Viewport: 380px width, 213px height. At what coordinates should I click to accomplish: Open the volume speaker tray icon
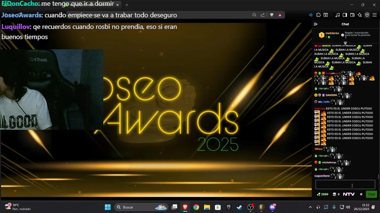(x=348, y=207)
